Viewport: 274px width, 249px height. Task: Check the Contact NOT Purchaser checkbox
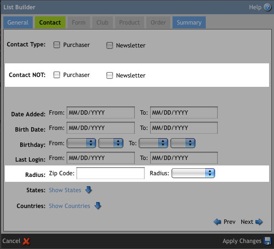coord(57,75)
